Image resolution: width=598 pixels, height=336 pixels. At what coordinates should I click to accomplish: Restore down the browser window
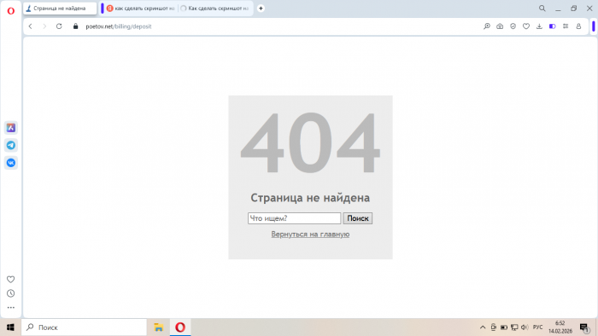[x=573, y=9]
